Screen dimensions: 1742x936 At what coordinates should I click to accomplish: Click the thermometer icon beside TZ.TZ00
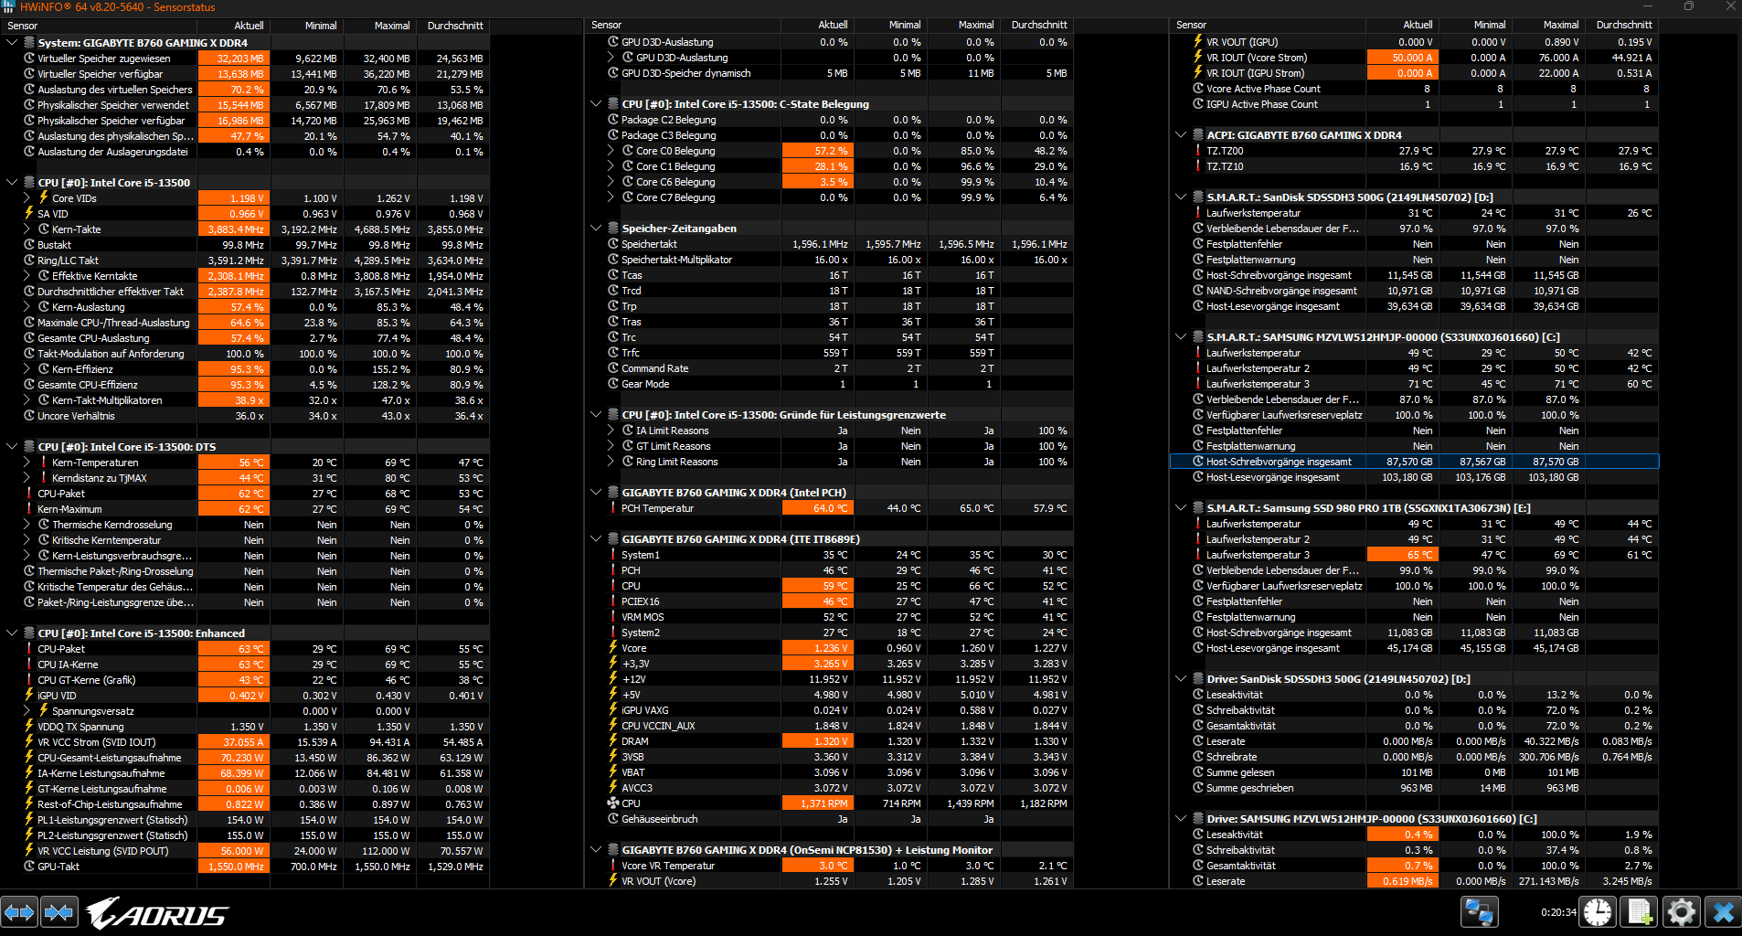(x=1197, y=151)
